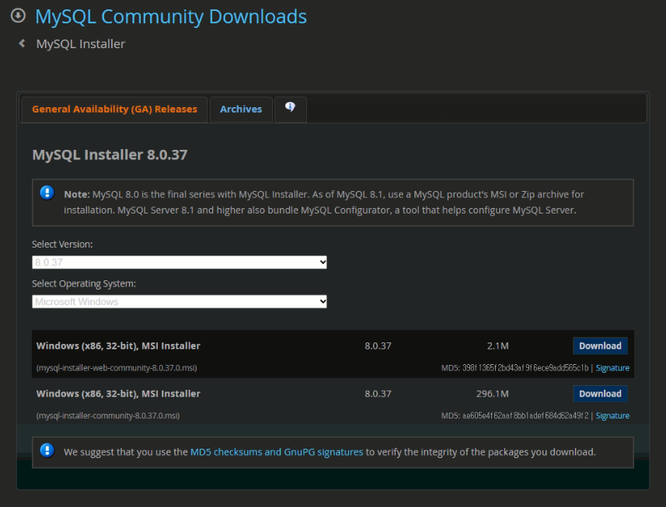Download the 2.1M web community MSI installer

[x=600, y=346]
